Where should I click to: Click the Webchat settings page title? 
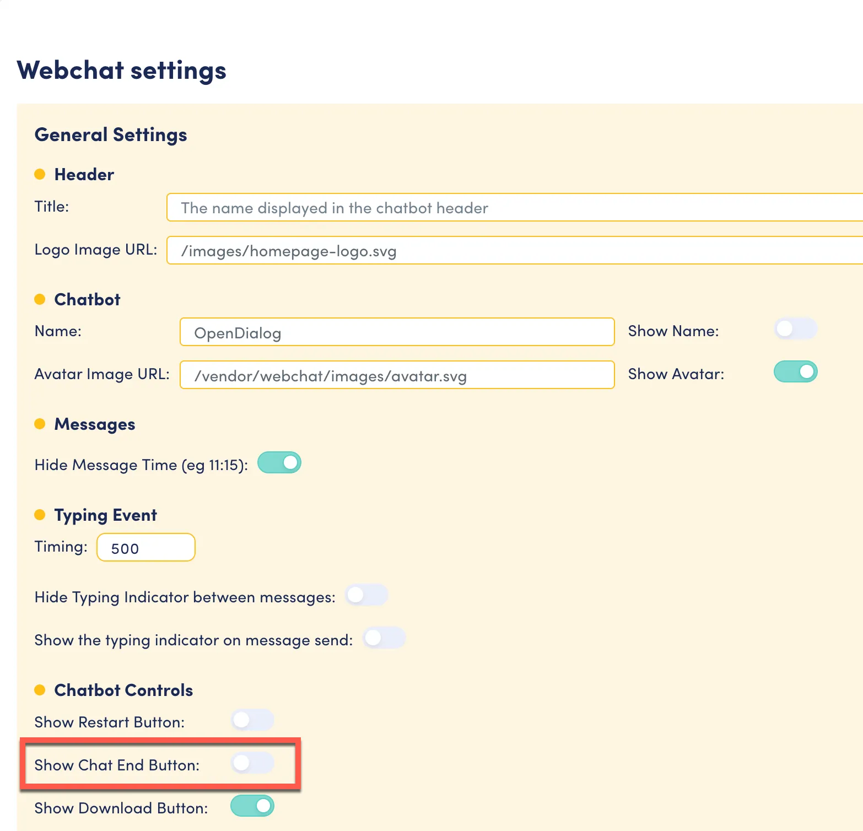(x=122, y=71)
